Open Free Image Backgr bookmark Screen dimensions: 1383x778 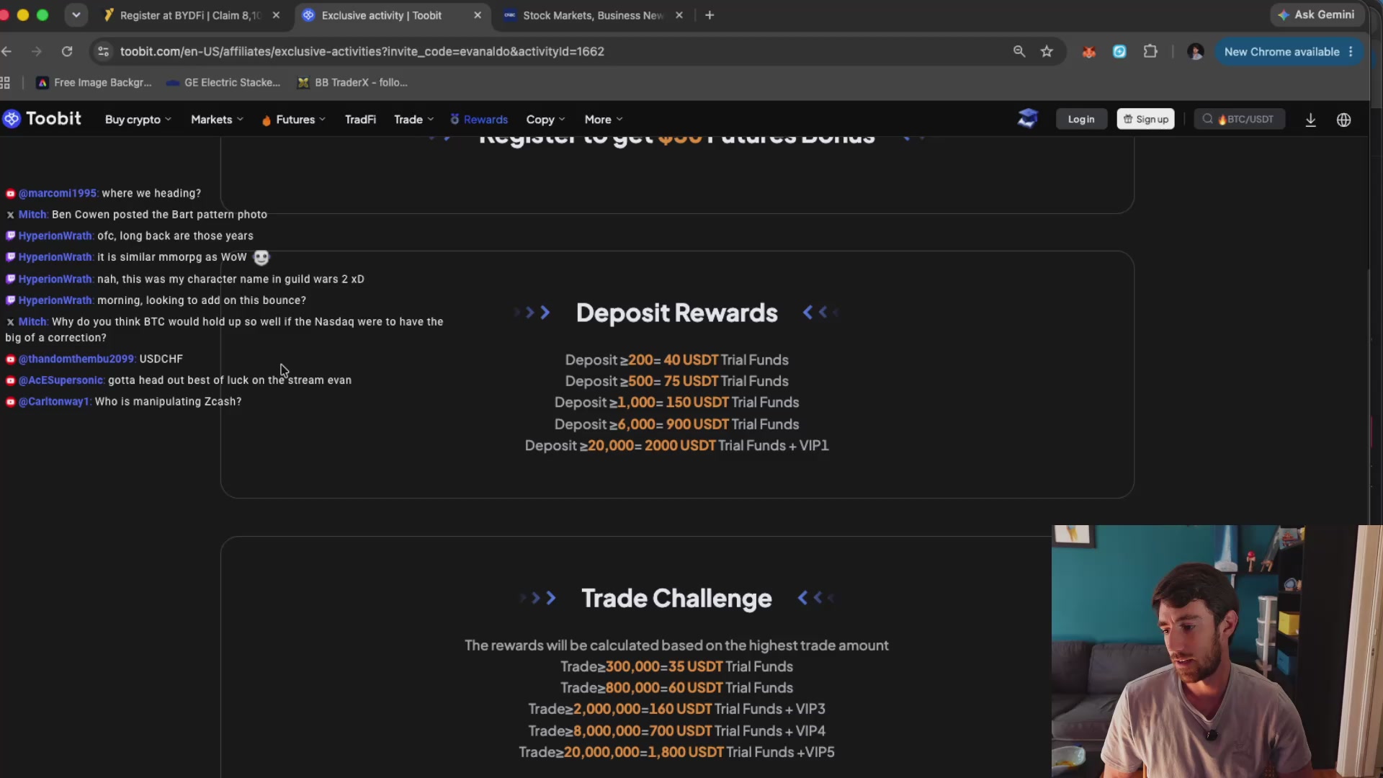[x=94, y=83]
